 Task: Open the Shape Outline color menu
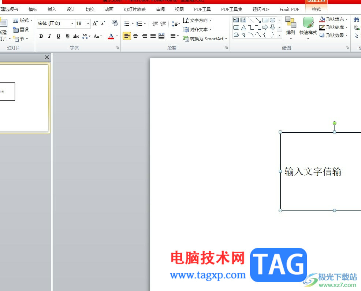click(x=334, y=27)
